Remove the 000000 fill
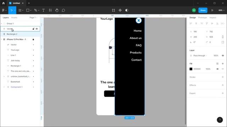Viewport: 227px width, 127px height. (x=223, y=69)
